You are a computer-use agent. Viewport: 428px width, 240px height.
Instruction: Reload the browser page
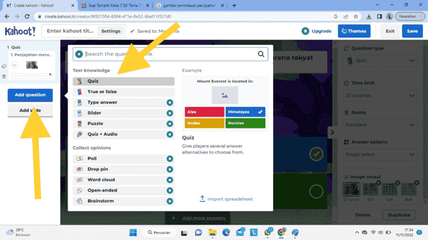27,17
